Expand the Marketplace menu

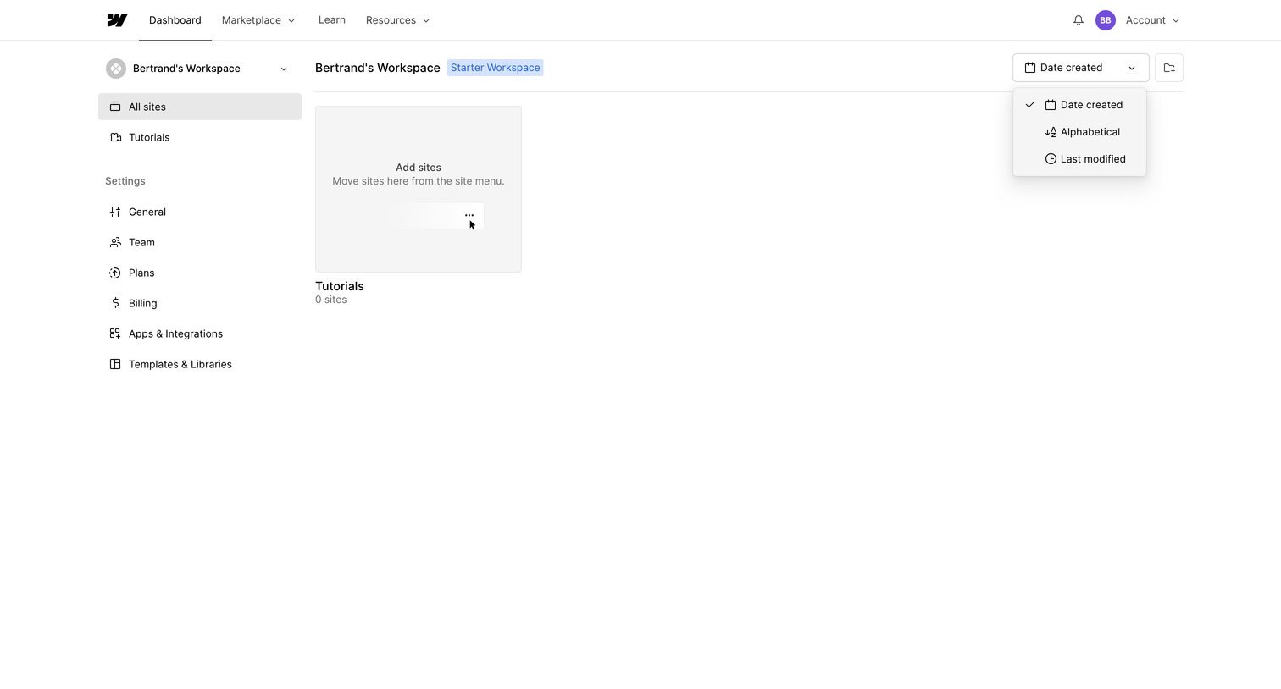[258, 20]
